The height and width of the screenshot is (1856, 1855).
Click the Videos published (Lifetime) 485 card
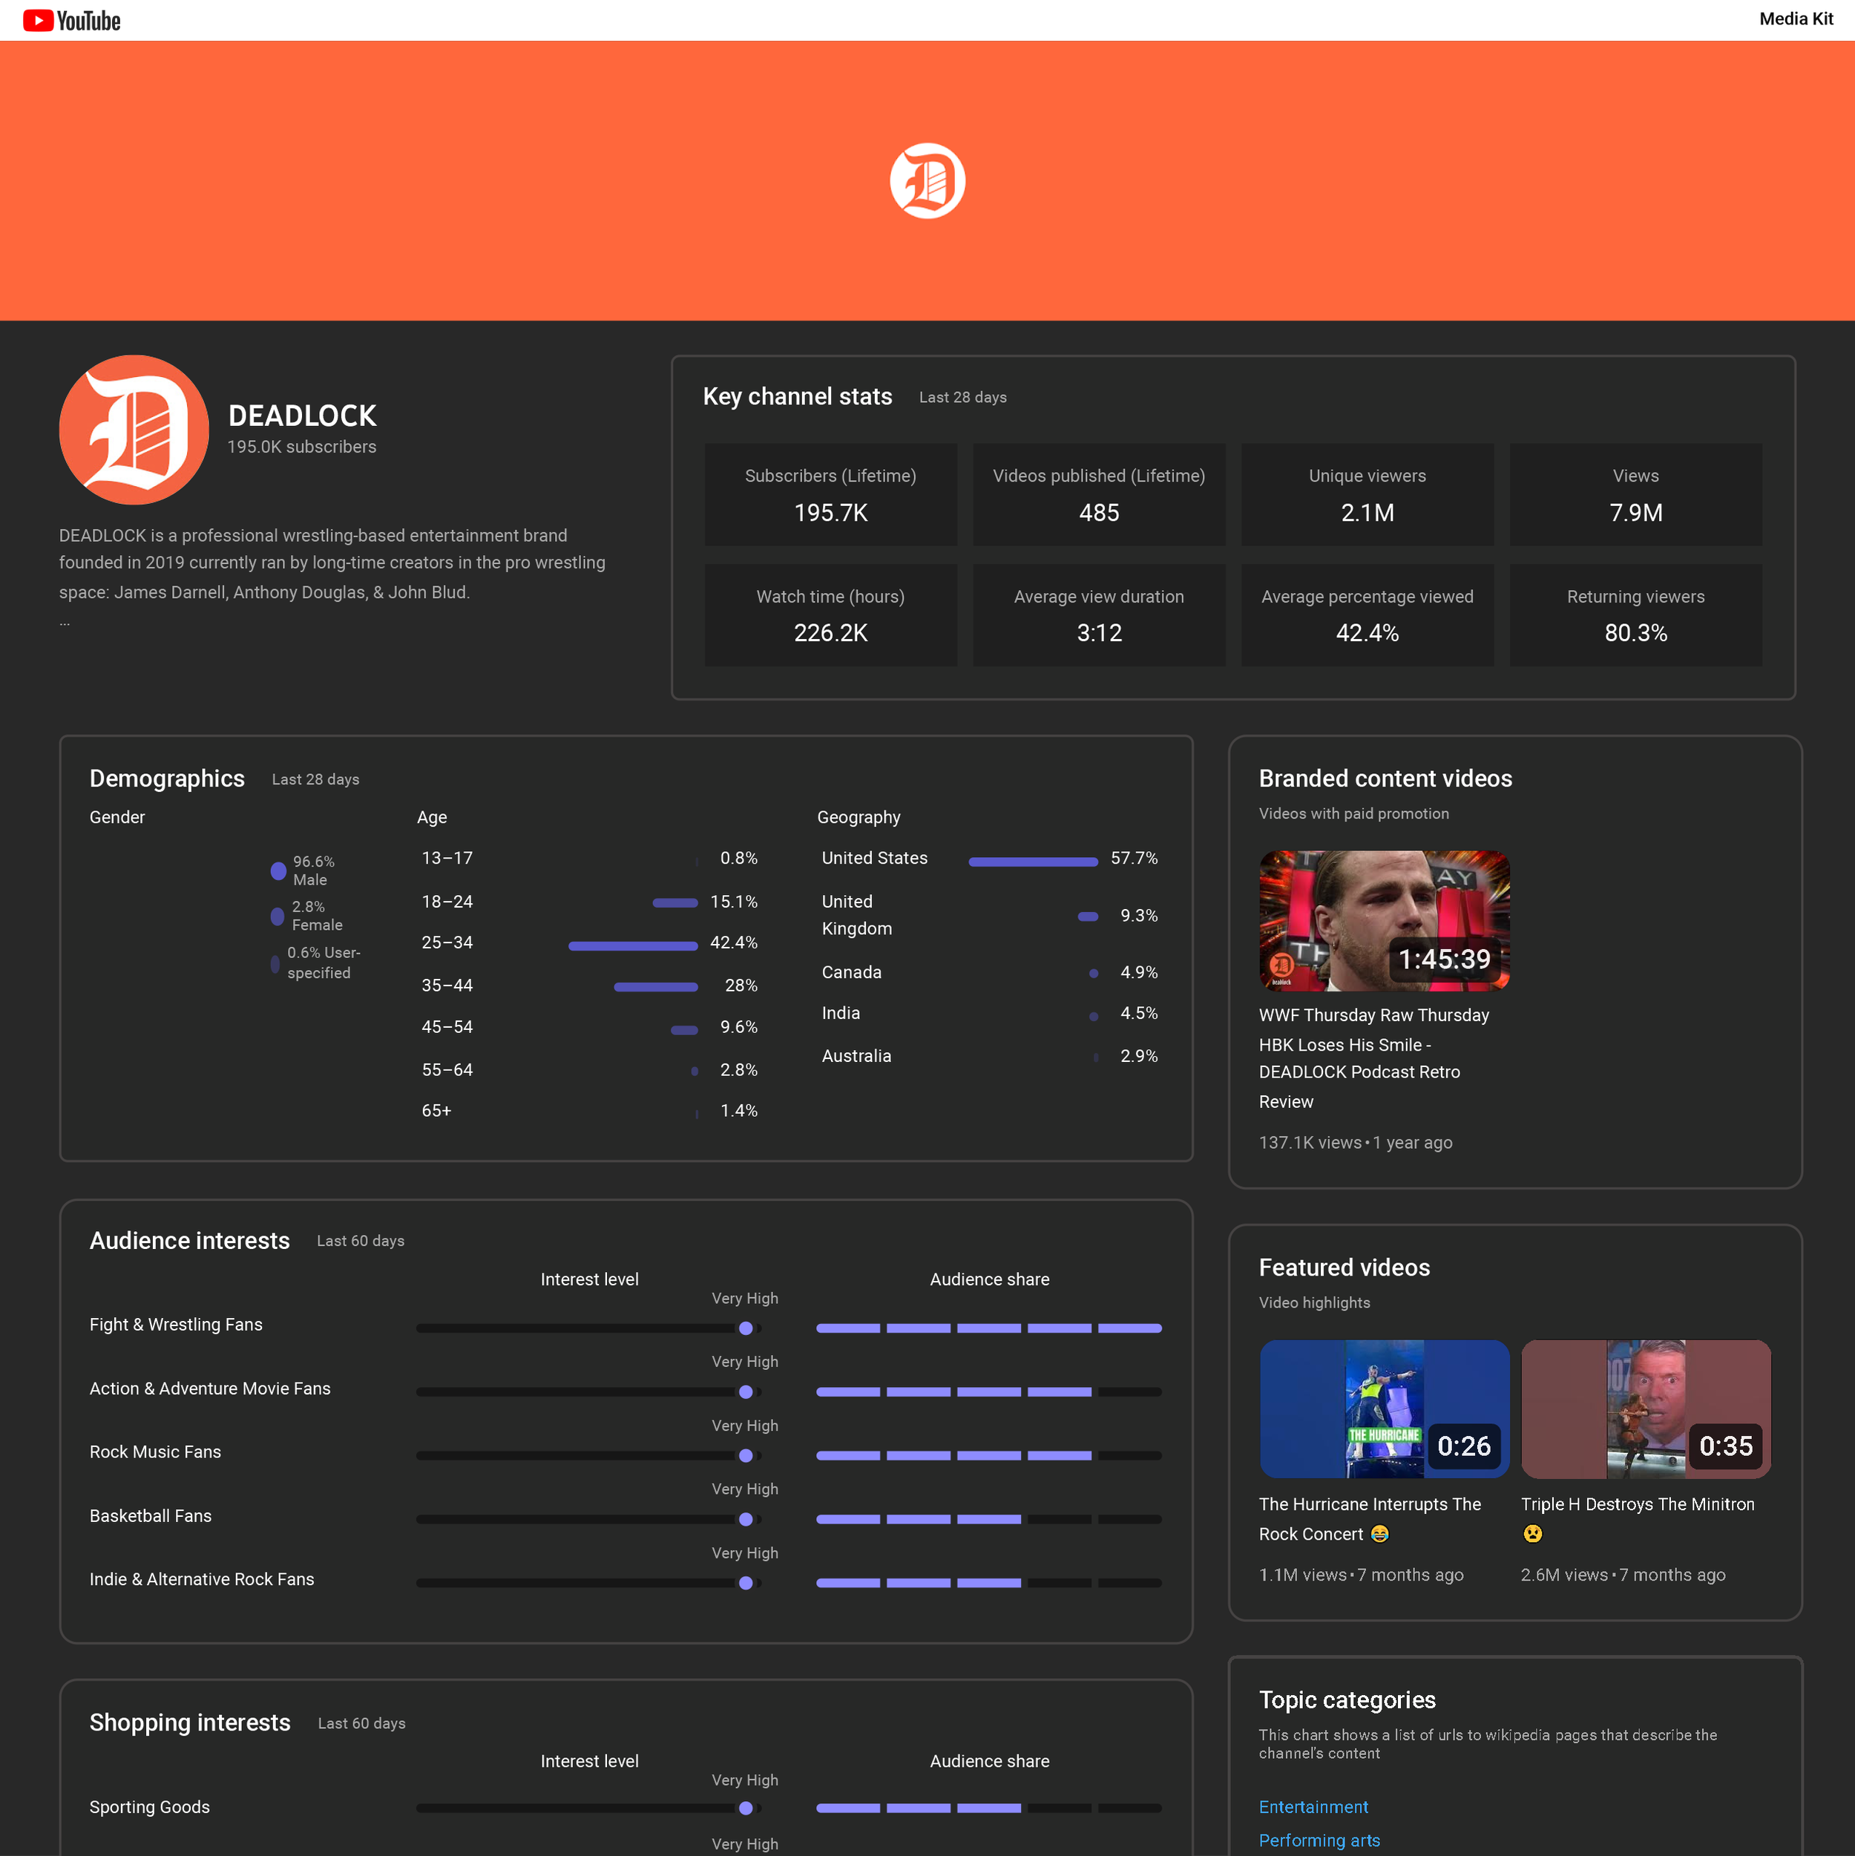click(1098, 493)
